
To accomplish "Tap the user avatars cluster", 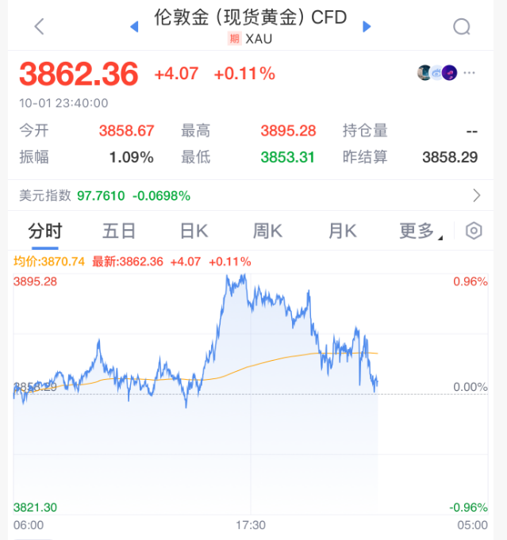I will (x=437, y=73).
